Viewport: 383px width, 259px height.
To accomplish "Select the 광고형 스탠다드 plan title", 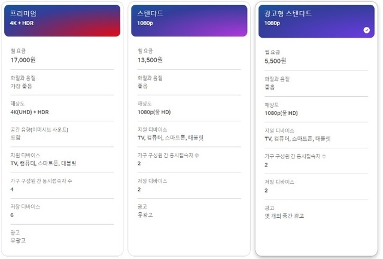I will [288, 13].
